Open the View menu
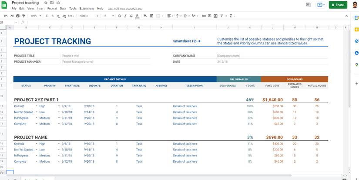This screenshot has height=180, width=359. coord(30,8)
